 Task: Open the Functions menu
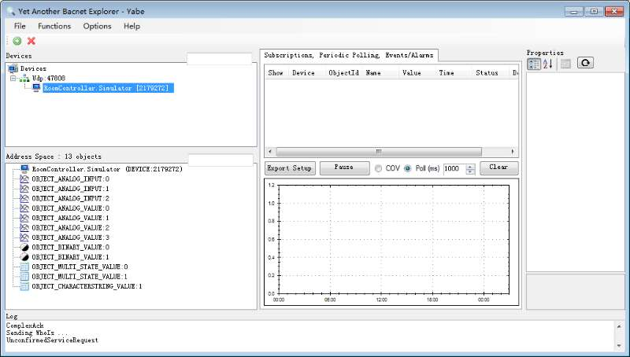(x=54, y=26)
